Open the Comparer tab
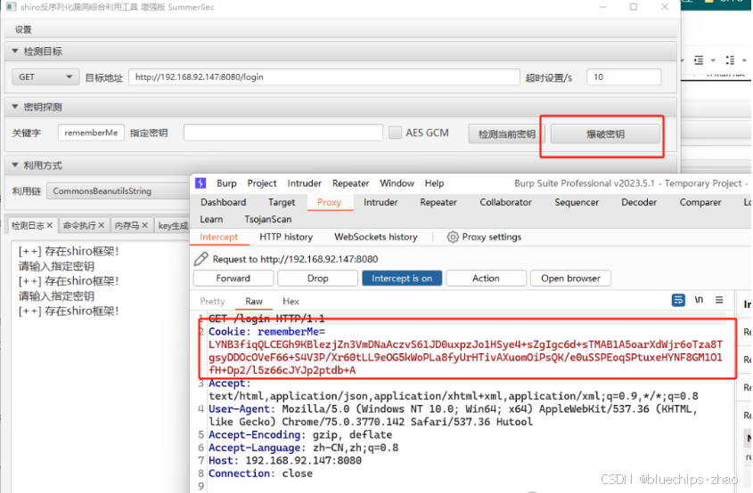Screen dimensions: 753x493 click(700, 202)
